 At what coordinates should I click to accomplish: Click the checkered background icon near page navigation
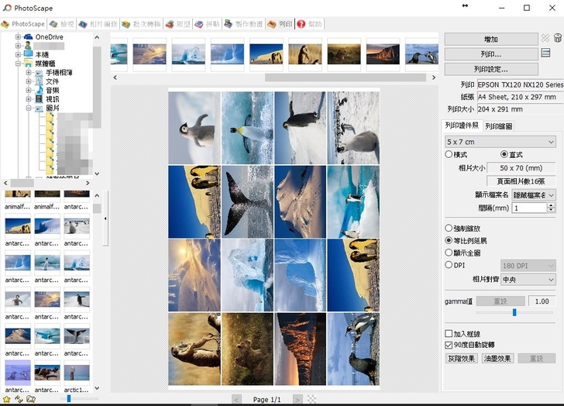[311, 399]
